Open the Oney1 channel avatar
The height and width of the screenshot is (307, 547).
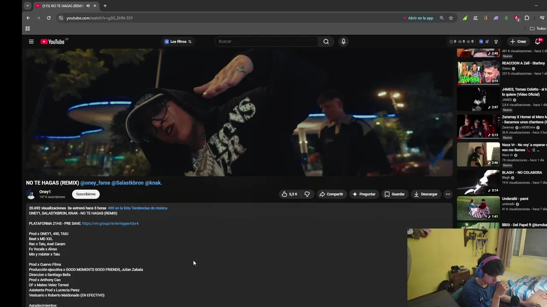[31, 194]
